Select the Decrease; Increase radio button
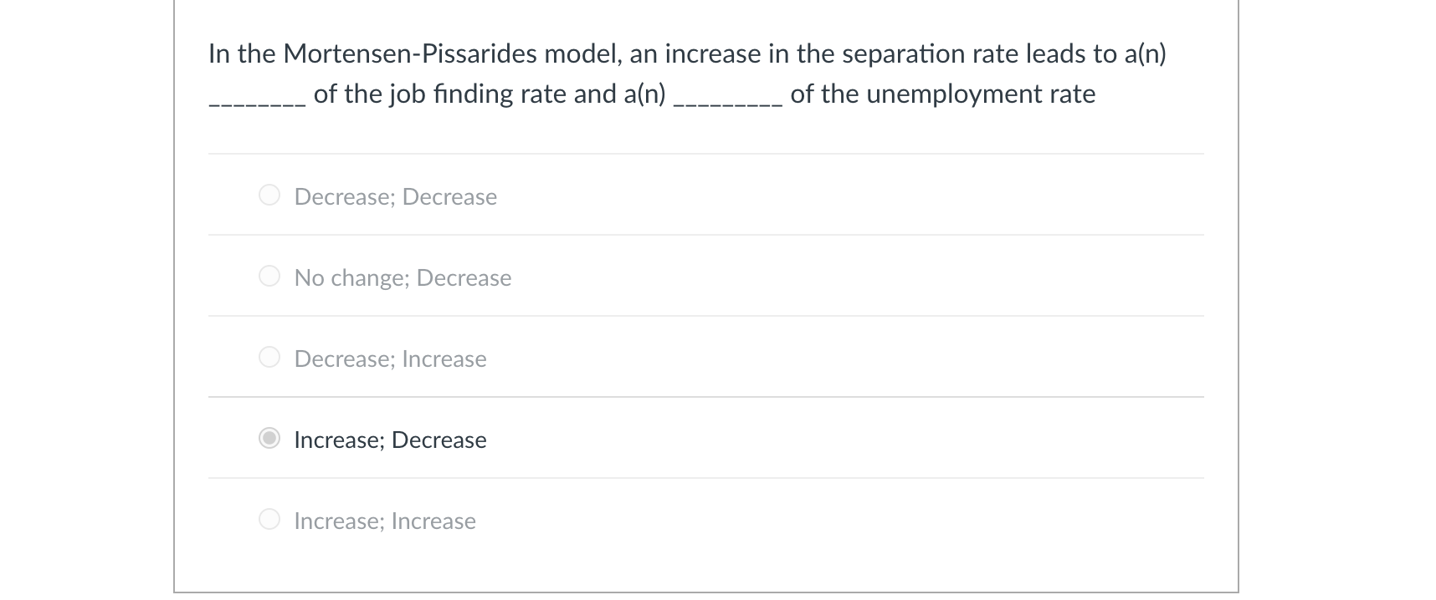This screenshot has height=600, width=1436. [269, 357]
